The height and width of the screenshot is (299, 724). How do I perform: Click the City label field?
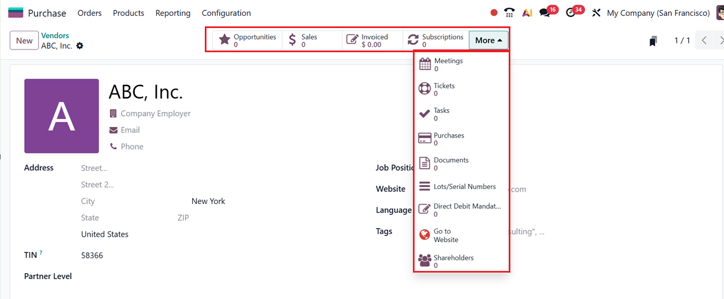coord(88,201)
